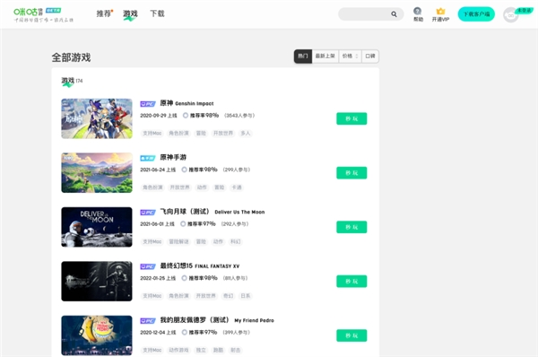Select the 最新上架 sort option
Image resolution: width=538 pixels, height=357 pixels.
click(325, 57)
